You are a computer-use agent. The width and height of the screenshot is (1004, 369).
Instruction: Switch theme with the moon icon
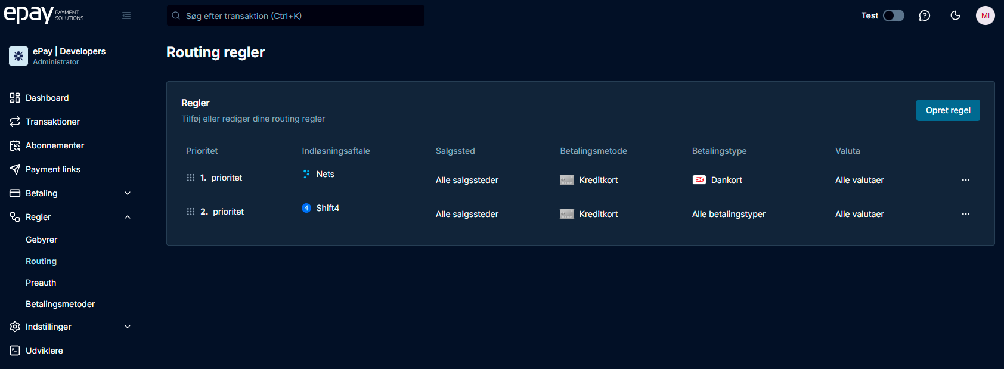click(955, 15)
